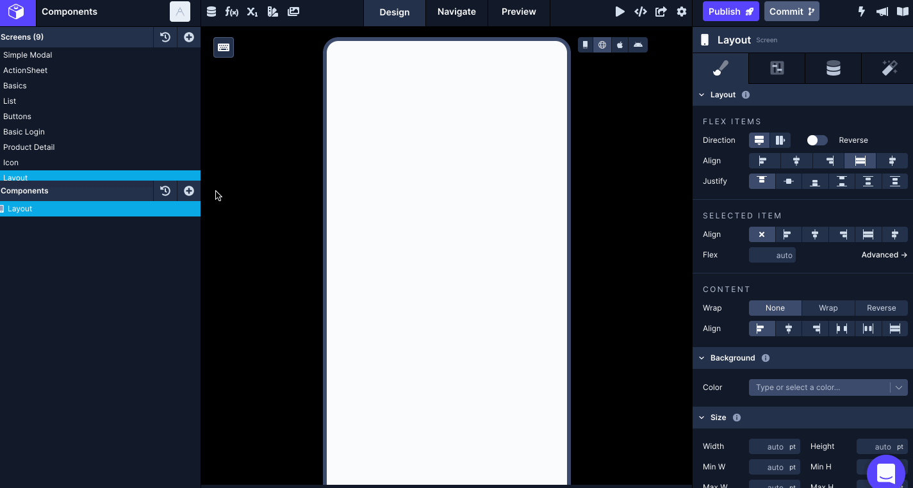Screen dimensions: 913x488
Task: Open the ActionSheet screen
Action: coord(100,70)
